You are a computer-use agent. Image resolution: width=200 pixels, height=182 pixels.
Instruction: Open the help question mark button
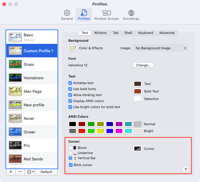[186, 170]
